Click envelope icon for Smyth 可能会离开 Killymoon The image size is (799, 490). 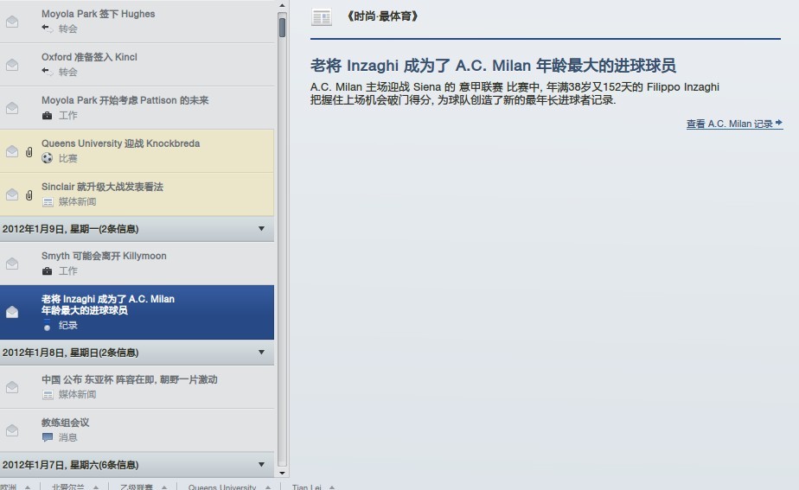point(12,264)
